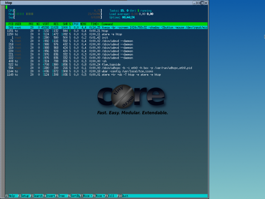
Task: Sort by the VIRT column header
Action: point(46,24)
